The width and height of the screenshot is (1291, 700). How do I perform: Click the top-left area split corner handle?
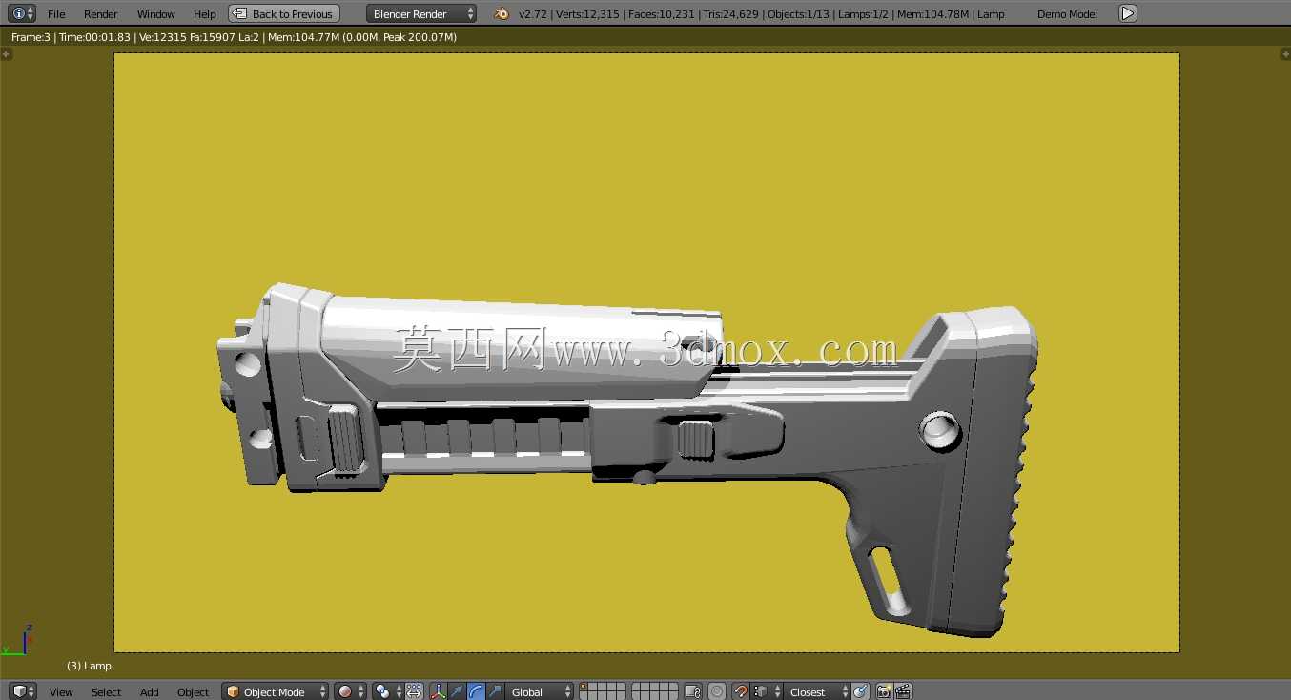pos(6,54)
